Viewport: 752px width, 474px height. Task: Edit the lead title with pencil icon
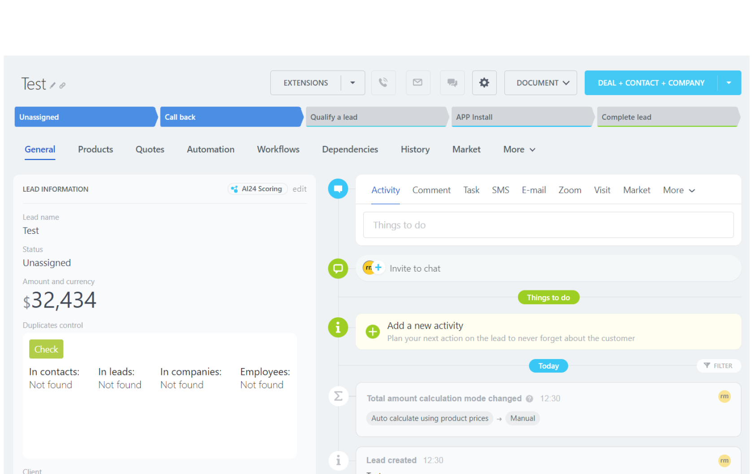pyautogui.click(x=52, y=85)
